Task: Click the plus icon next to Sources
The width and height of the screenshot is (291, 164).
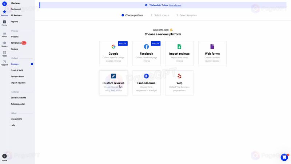Action: pos(32,64)
